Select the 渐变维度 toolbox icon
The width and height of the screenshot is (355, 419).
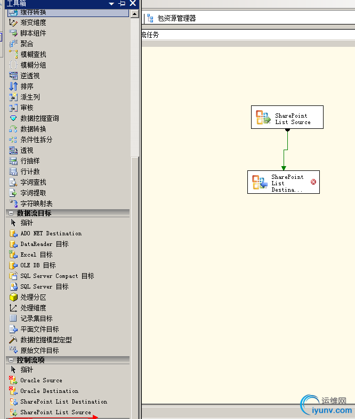13,22
